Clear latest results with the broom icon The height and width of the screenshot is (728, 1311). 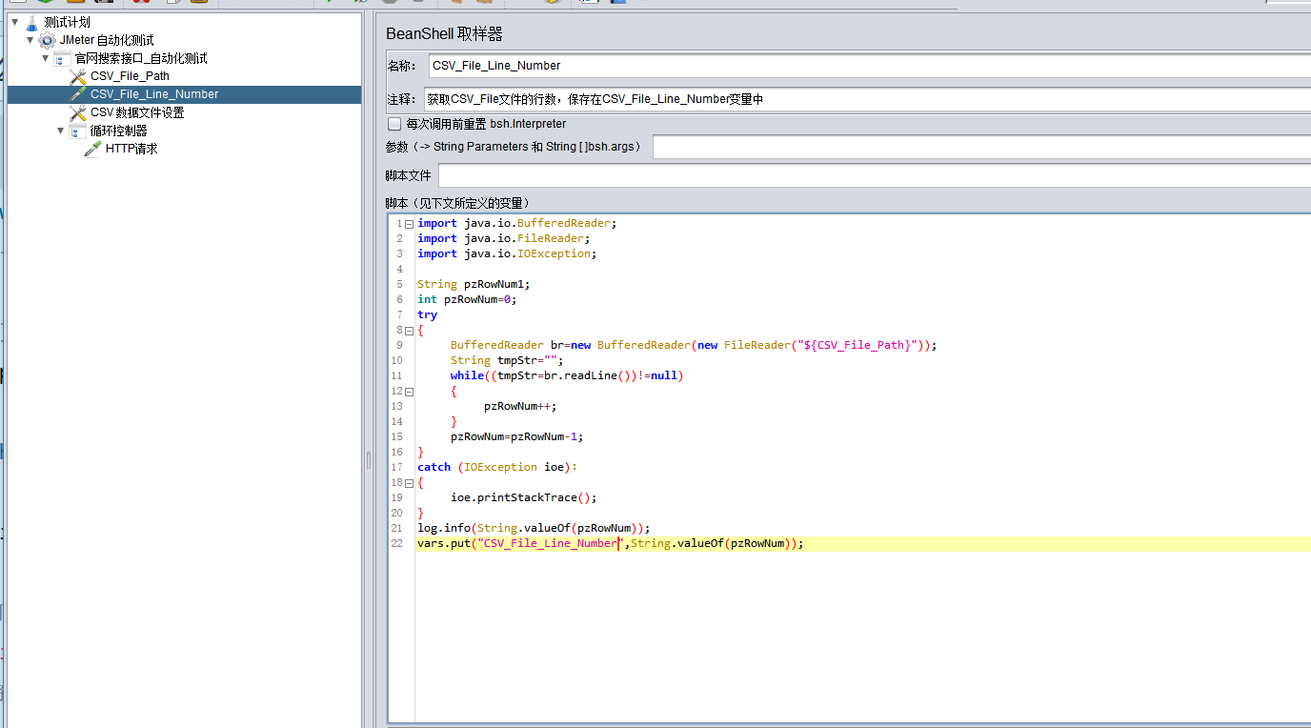tap(456, 5)
